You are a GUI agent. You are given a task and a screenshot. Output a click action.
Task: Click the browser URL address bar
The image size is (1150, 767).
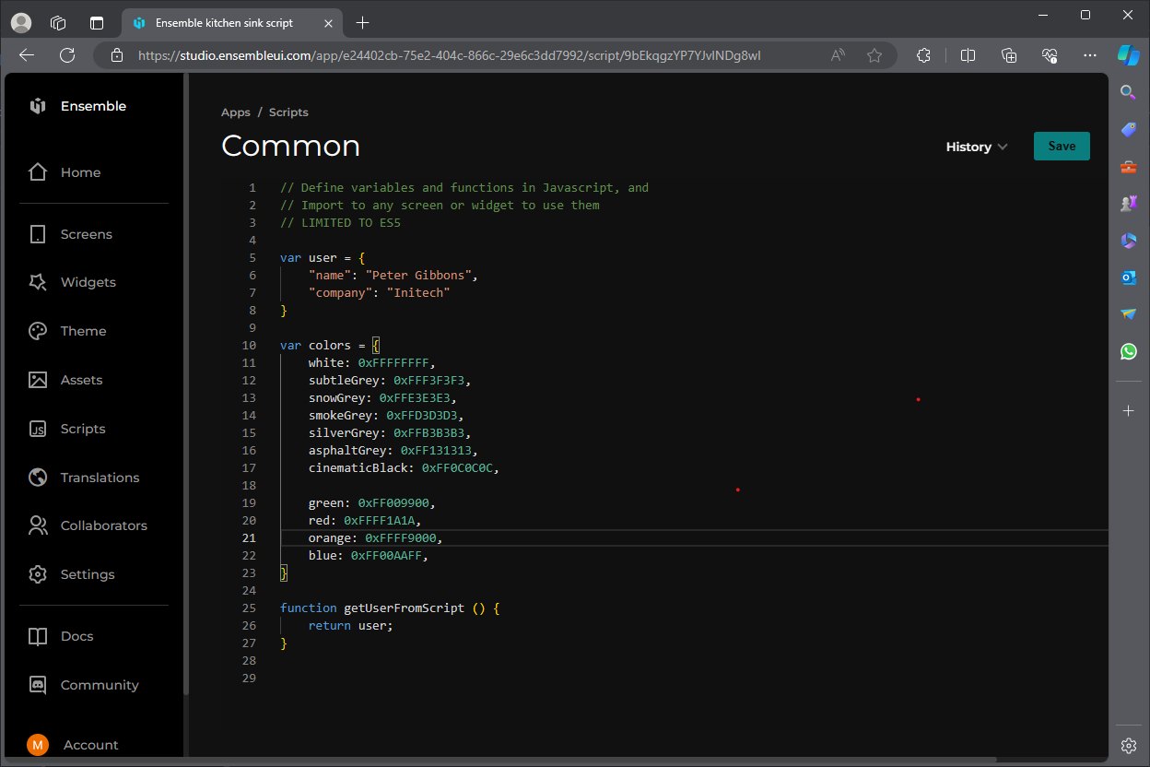(x=449, y=55)
